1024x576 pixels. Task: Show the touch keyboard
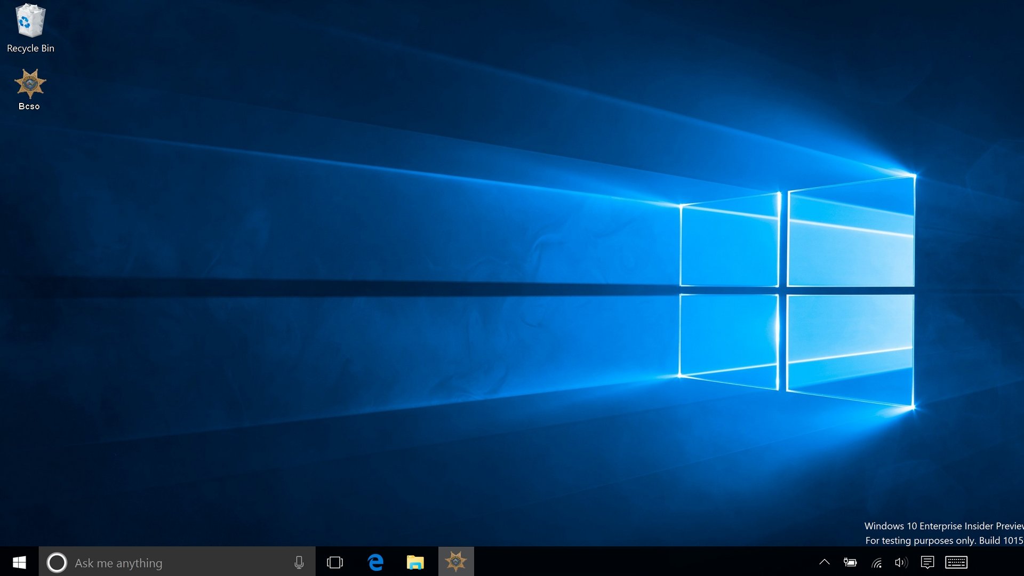click(956, 562)
